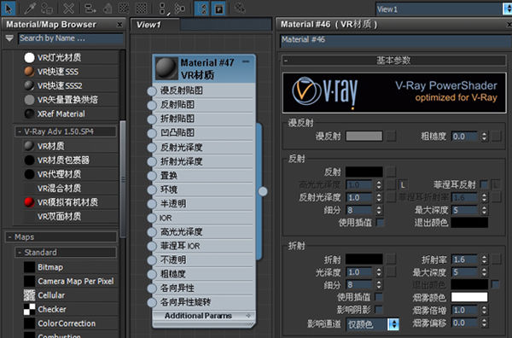
Task: Click the 粗糙度 spinner arrows
Action: [x=484, y=137]
